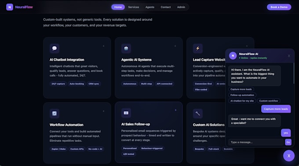Click the Personalised tag
This screenshot has height=166, width=299.
130,148
